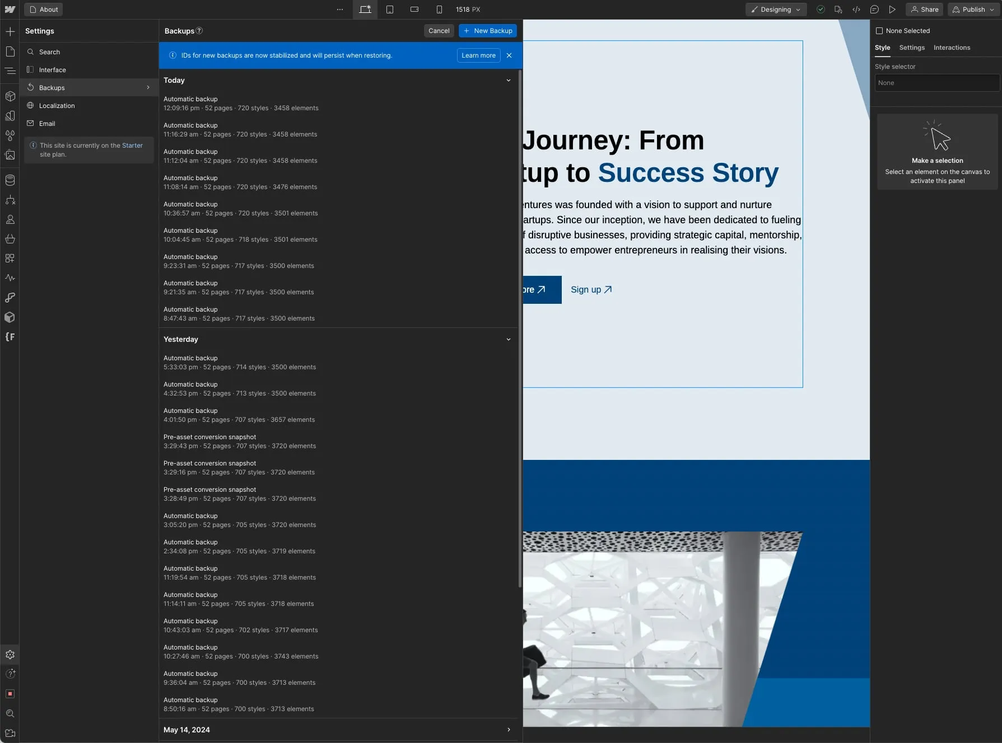Open the Add elements panel
This screenshot has height=743, width=1002.
10,31
